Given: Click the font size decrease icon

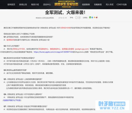Looking at the screenshot, I should pyautogui.click(x=76, y=18).
